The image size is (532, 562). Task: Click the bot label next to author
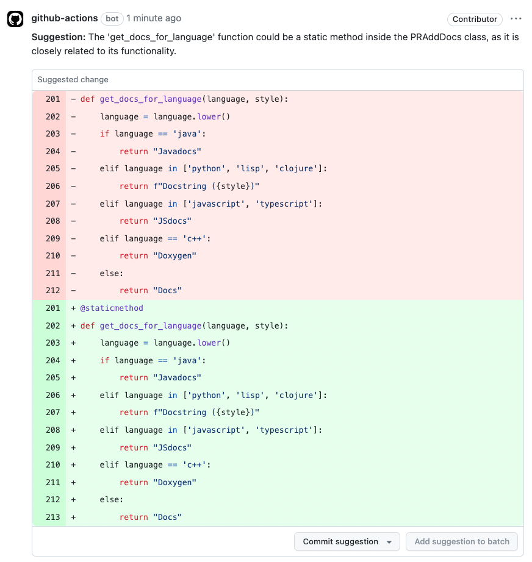pos(112,19)
